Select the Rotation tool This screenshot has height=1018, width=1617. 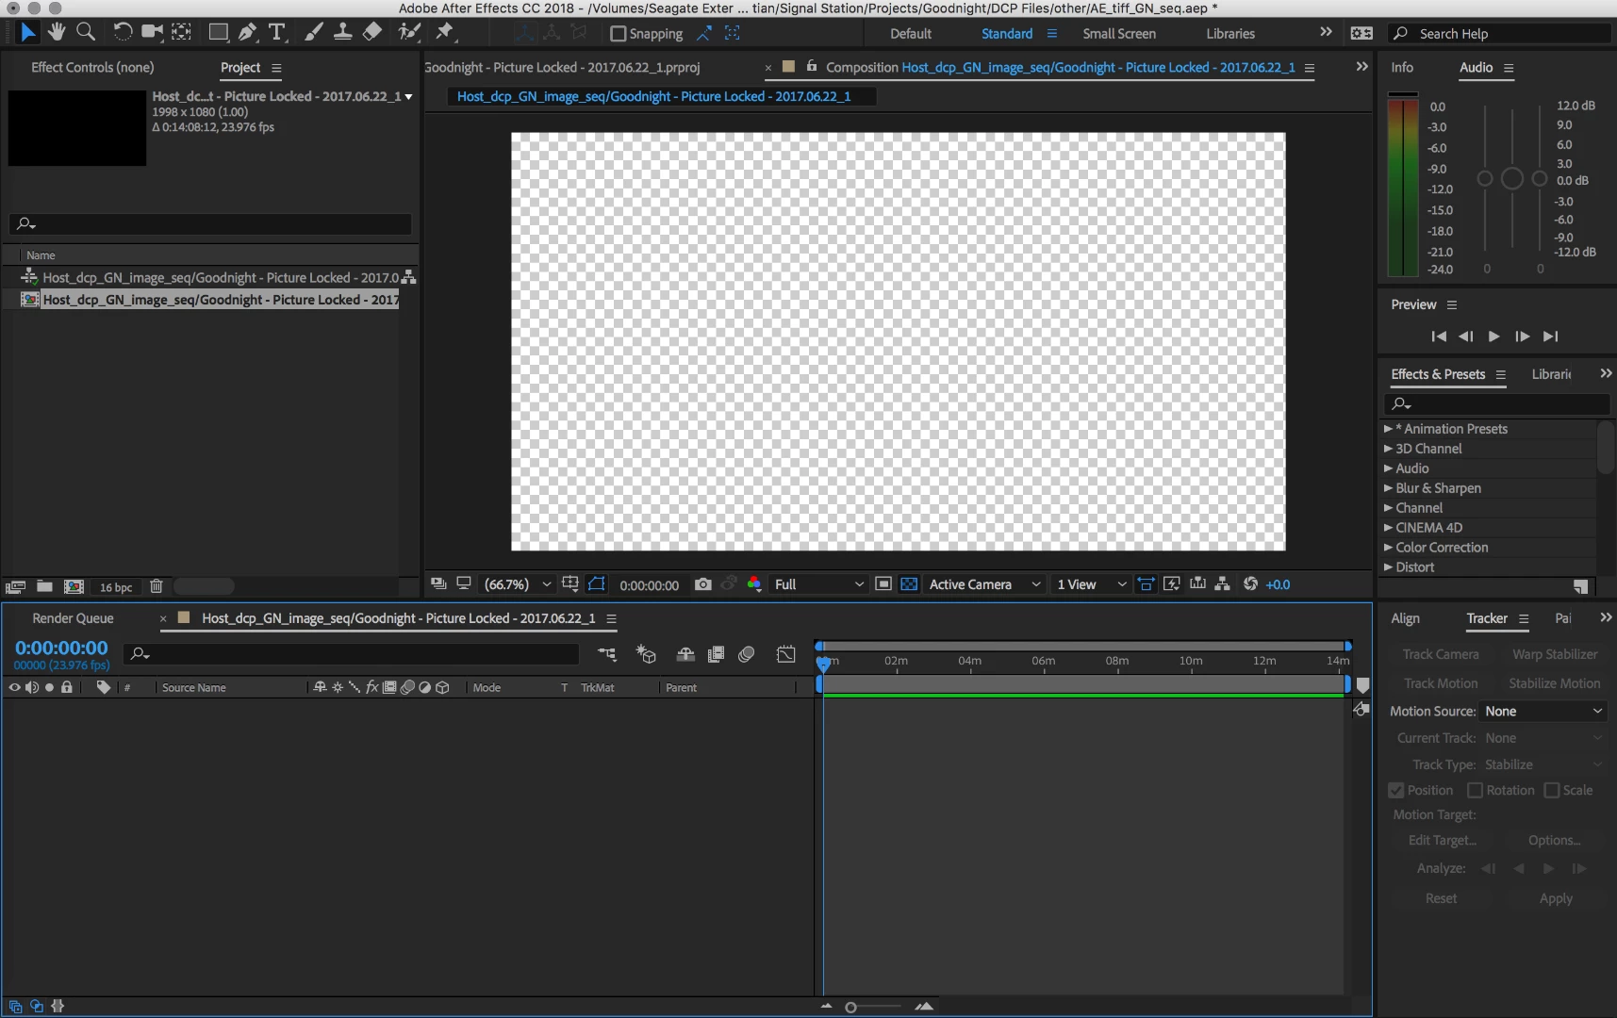tap(123, 32)
